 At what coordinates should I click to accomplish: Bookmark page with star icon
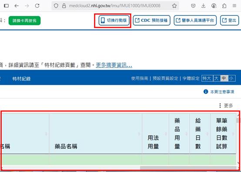(174, 6)
